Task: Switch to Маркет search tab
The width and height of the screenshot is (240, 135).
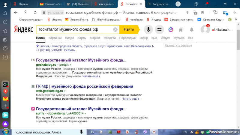Action: pos(95,38)
